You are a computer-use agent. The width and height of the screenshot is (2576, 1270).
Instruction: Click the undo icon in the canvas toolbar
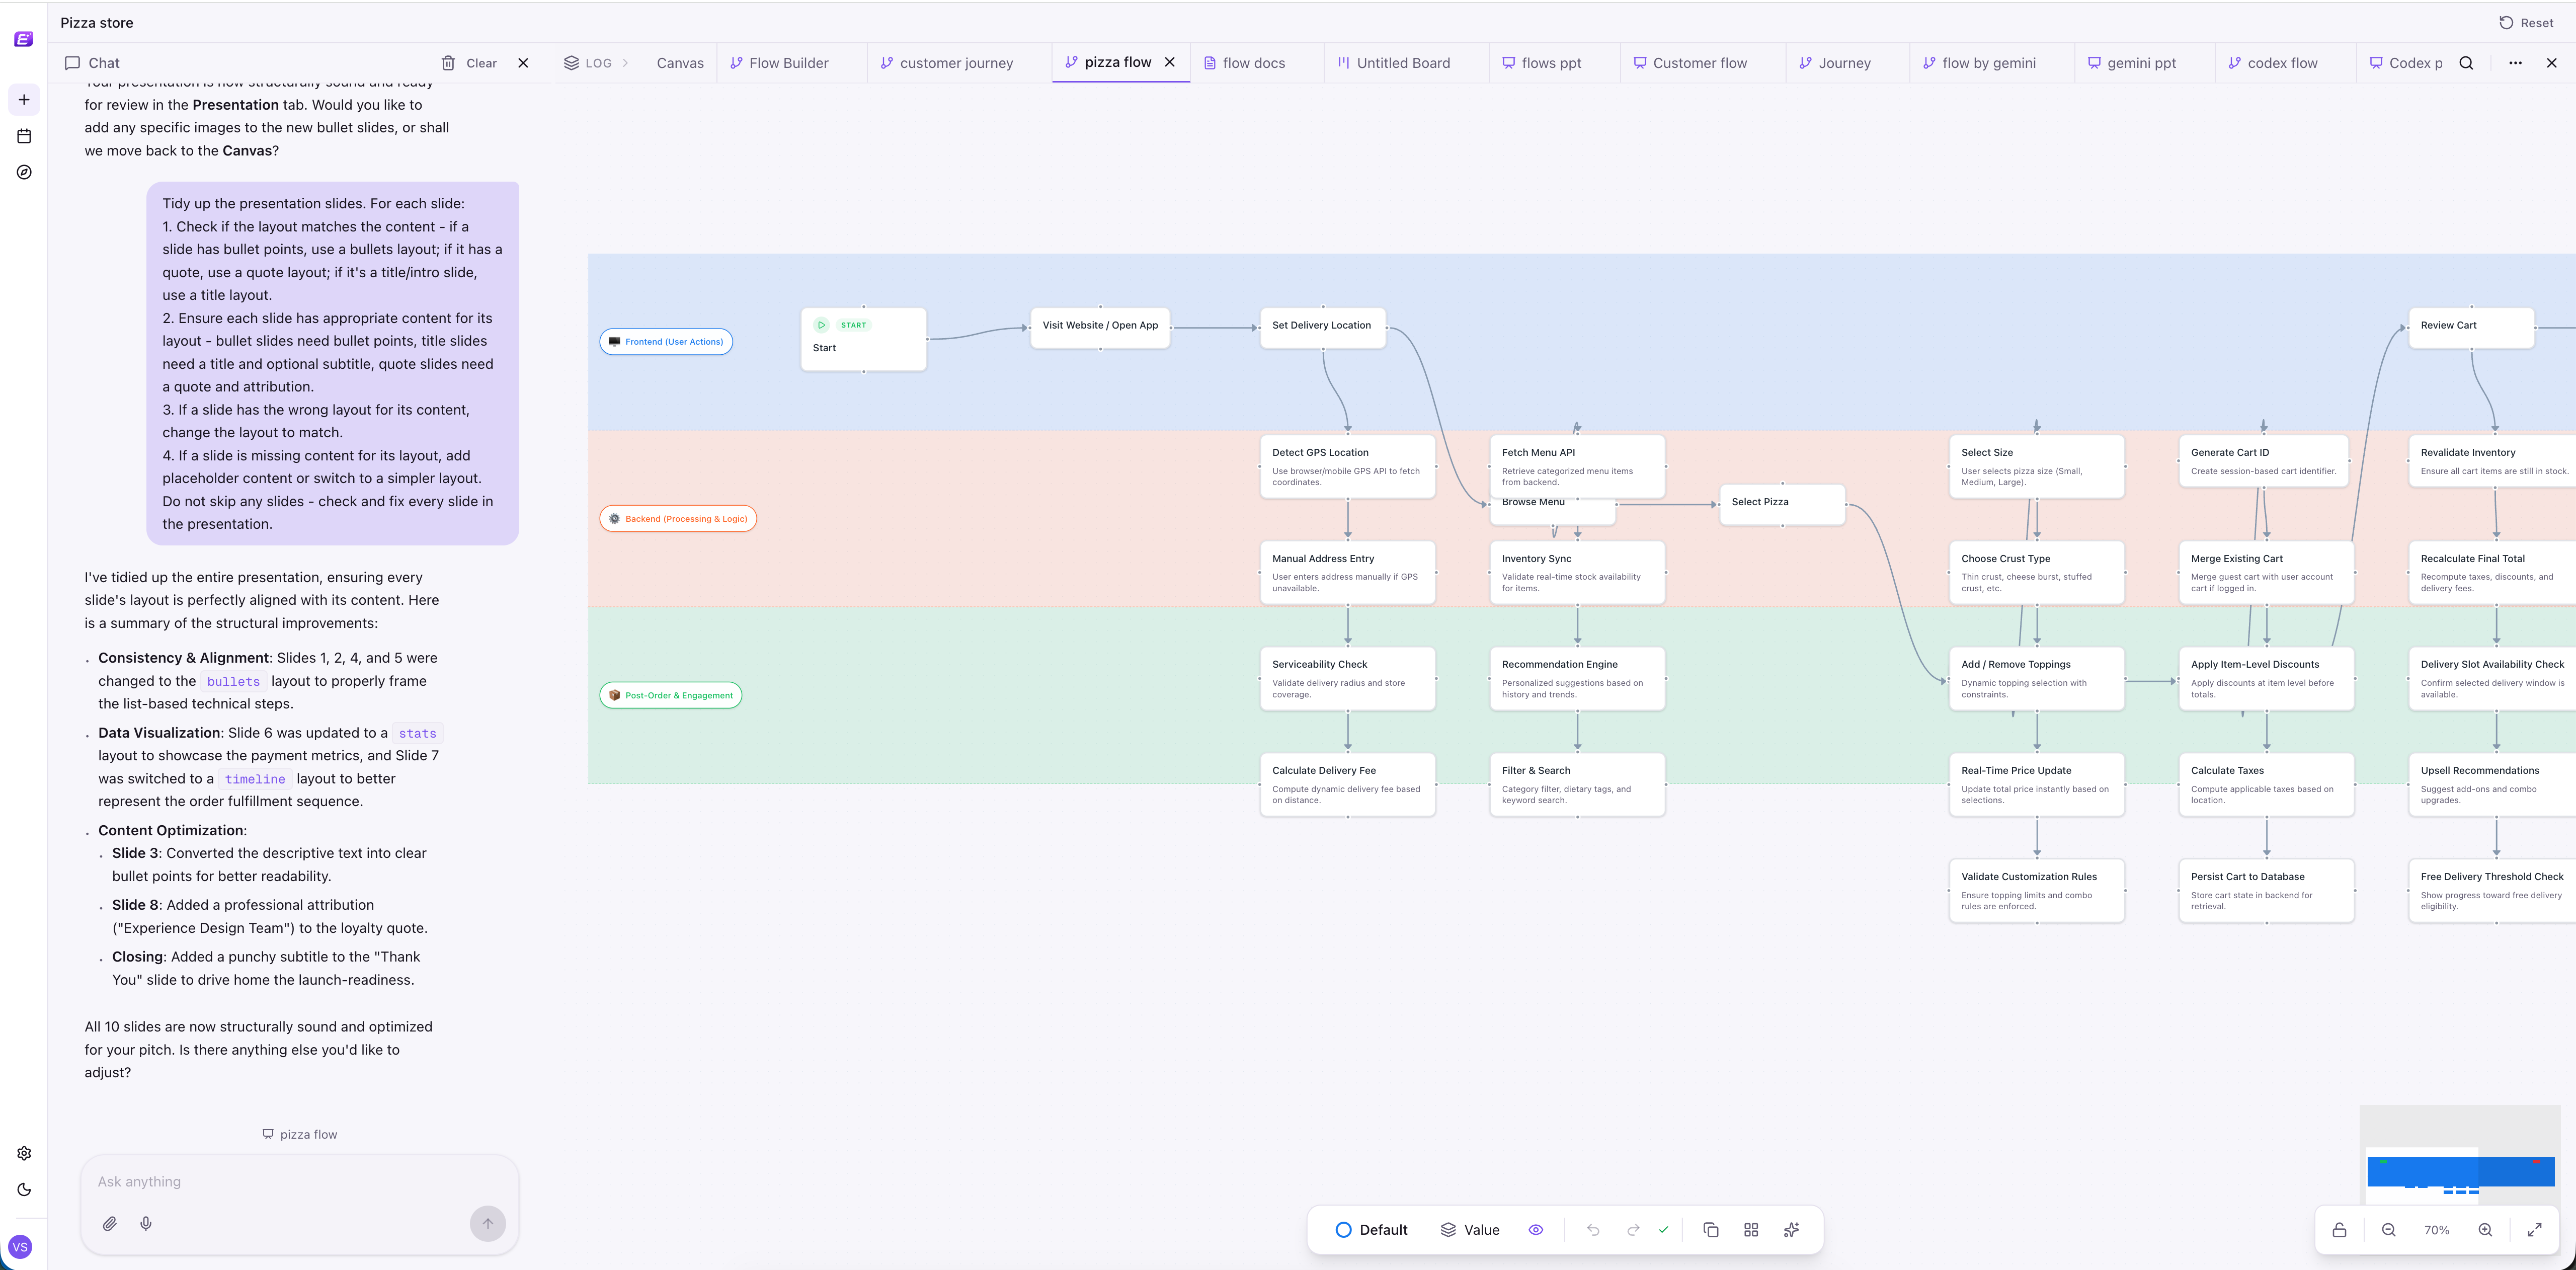(x=1593, y=1230)
